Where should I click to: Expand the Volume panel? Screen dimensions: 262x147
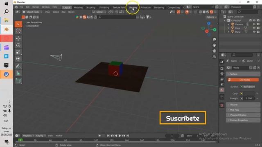[x=243, y=105]
